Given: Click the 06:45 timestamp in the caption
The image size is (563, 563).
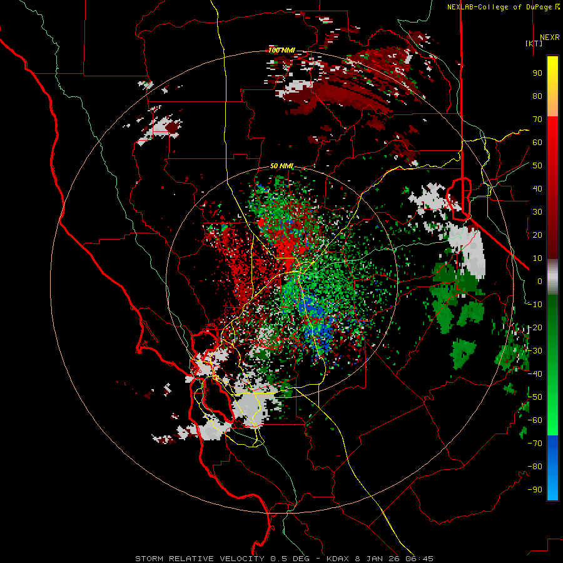Looking at the screenshot, I should tap(418, 559).
